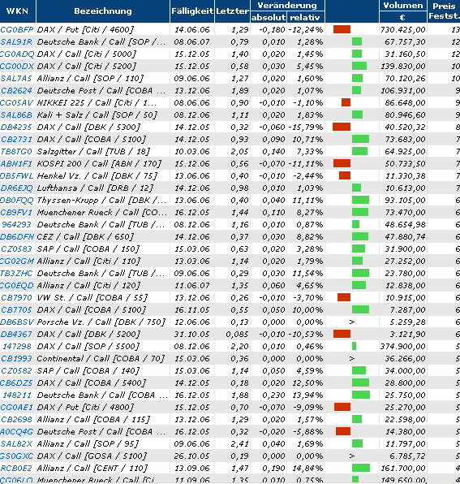460x484 pixels.
Task: Open WKN 147298 DAX Call link
Action: pos(17,347)
